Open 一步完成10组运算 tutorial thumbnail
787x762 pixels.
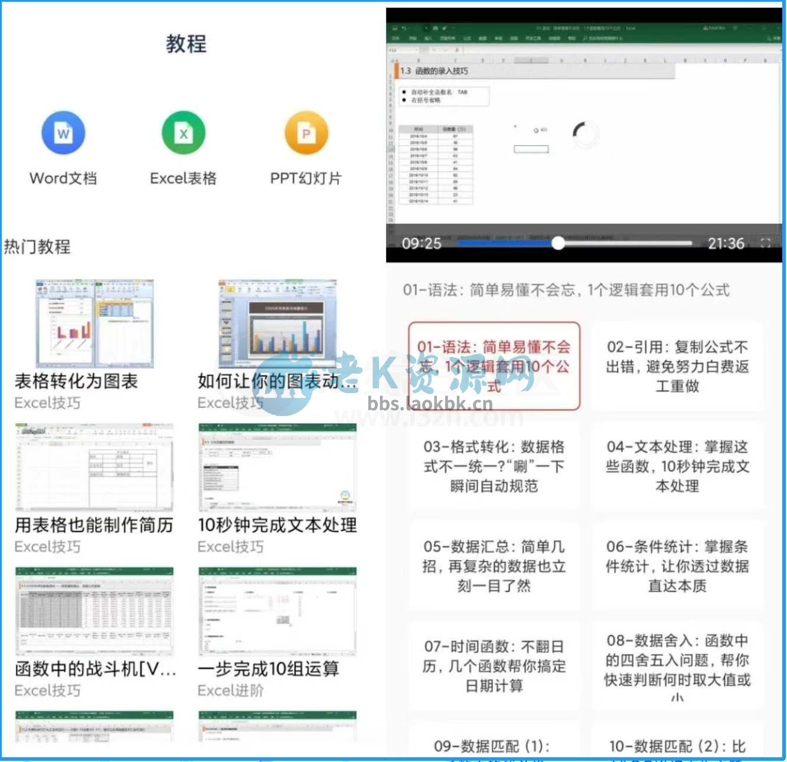277,611
